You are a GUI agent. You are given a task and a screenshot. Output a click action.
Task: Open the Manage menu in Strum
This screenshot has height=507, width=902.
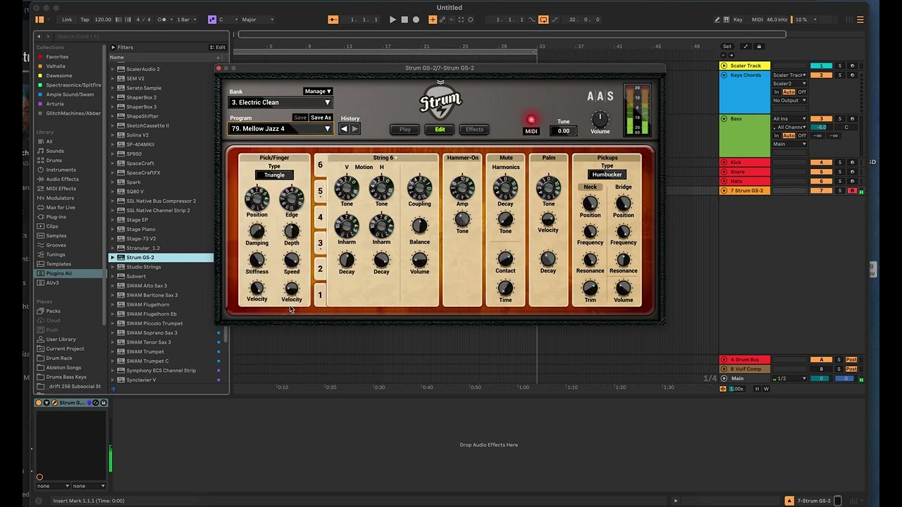click(317, 92)
